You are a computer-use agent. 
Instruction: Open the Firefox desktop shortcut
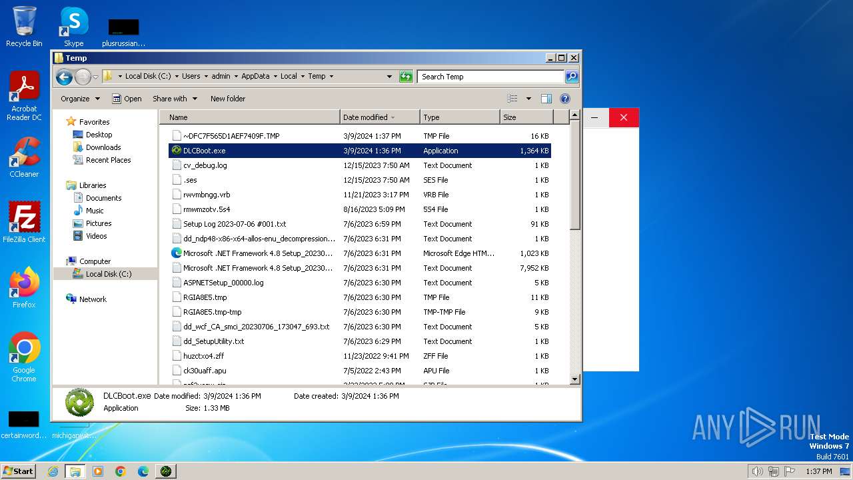point(24,288)
